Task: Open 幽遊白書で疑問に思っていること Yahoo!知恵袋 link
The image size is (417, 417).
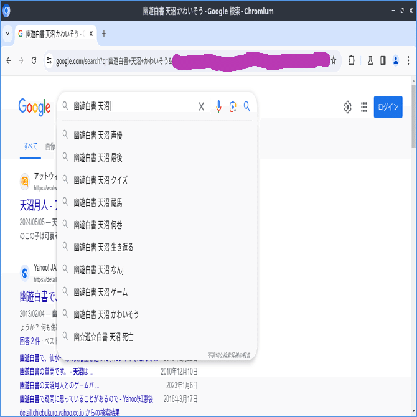Action: tap(87, 399)
